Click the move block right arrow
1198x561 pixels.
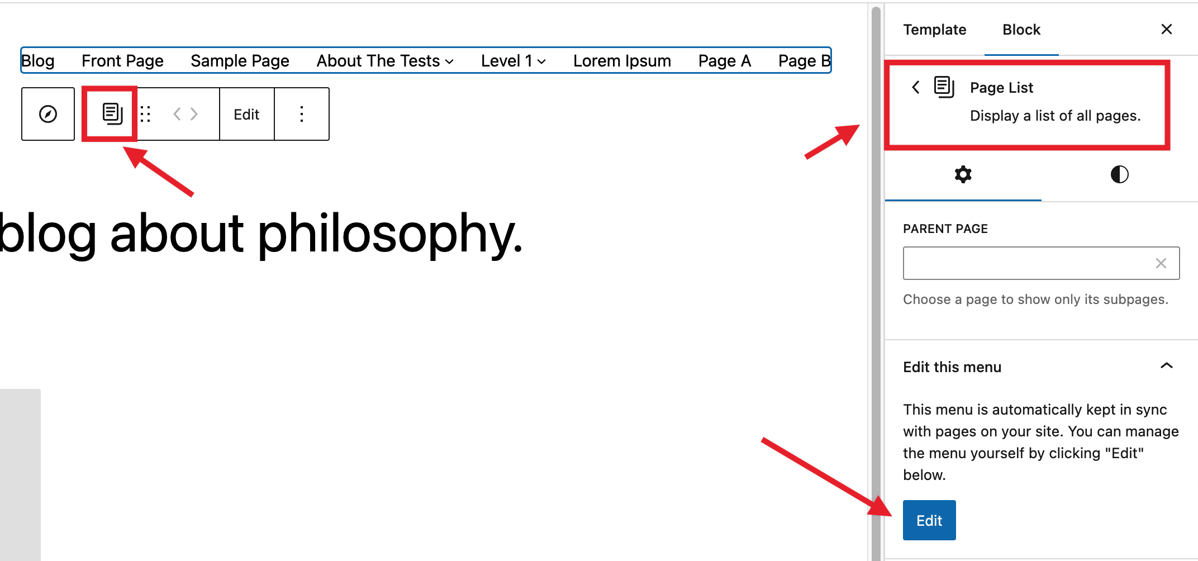pos(193,113)
